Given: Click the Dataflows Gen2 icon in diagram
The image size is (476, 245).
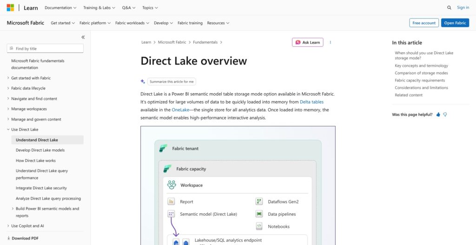Looking at the screenshot, I should 259,201.
